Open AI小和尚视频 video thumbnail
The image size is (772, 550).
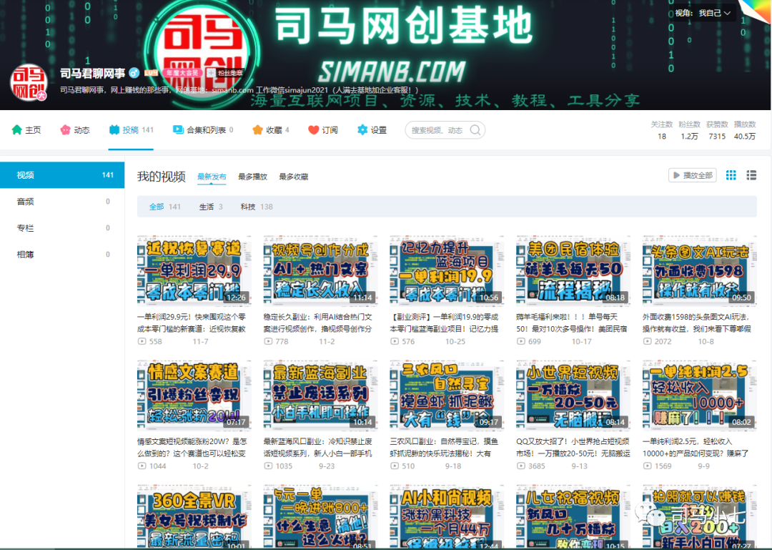(x=447, y=517)
